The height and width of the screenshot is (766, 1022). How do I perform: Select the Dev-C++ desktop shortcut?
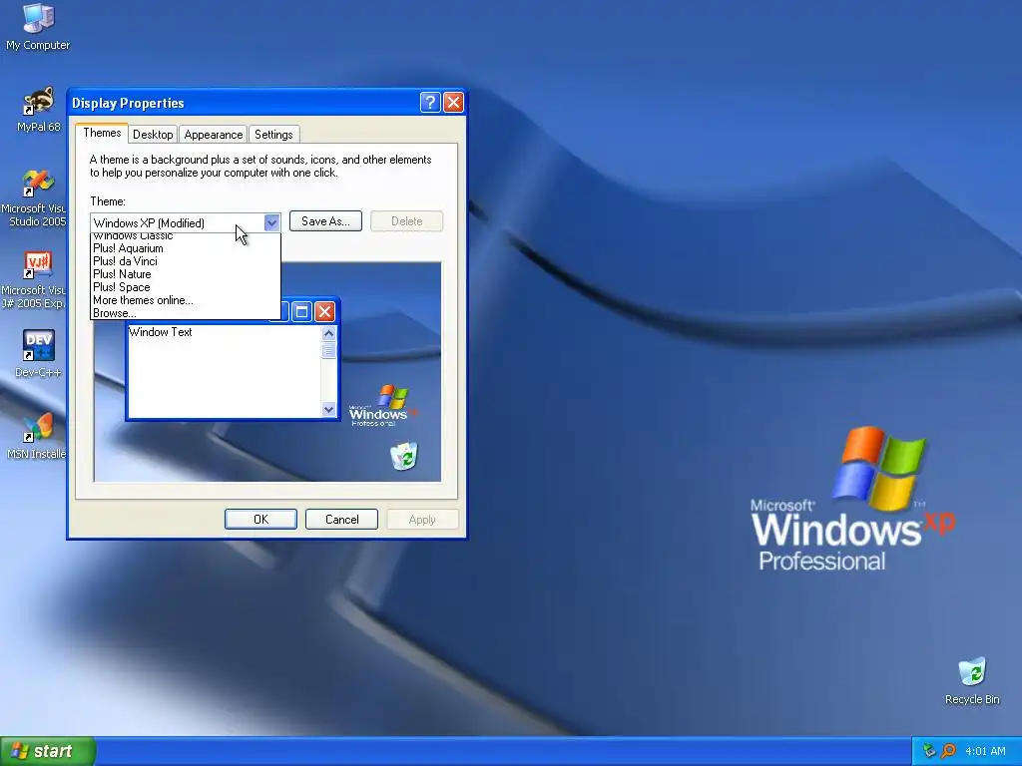tap(38, 353)
